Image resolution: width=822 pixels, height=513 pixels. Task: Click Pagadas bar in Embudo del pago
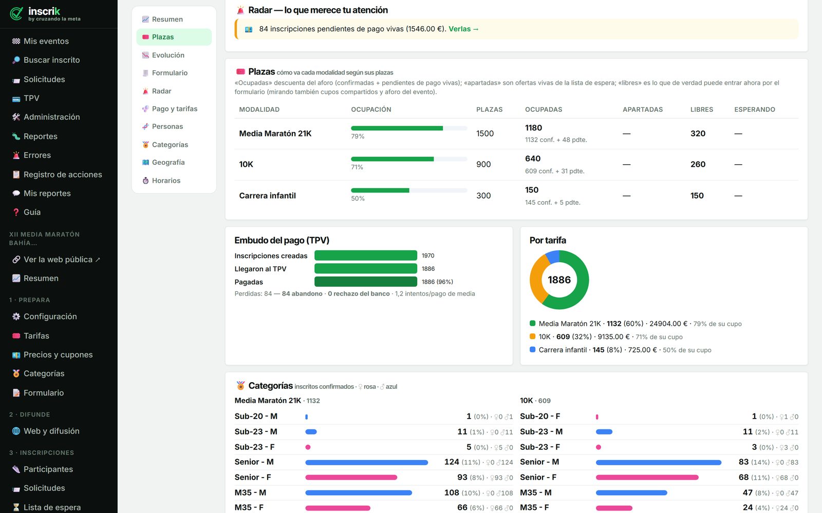pyautogui.click(x=366, y=282)
